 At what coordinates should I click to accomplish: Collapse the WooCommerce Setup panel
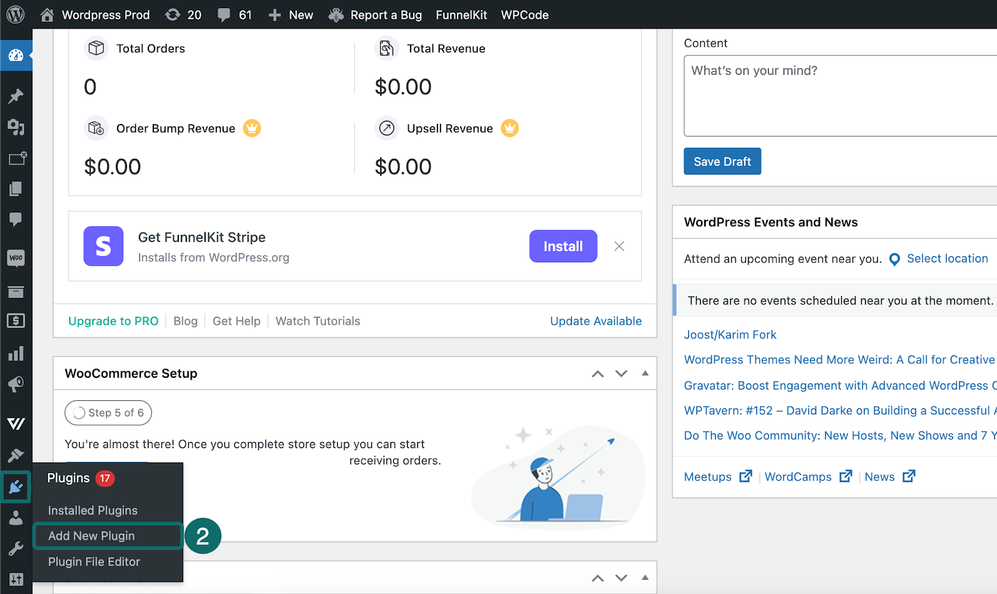(x=645, y=373)
